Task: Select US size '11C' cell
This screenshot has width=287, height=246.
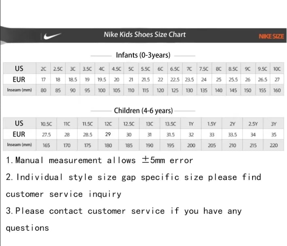Action: point(67,124)
